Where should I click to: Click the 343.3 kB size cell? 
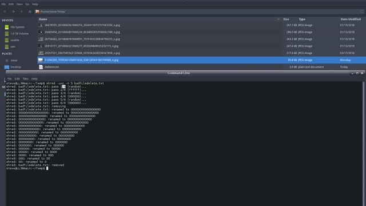click(x=292, y=39)
